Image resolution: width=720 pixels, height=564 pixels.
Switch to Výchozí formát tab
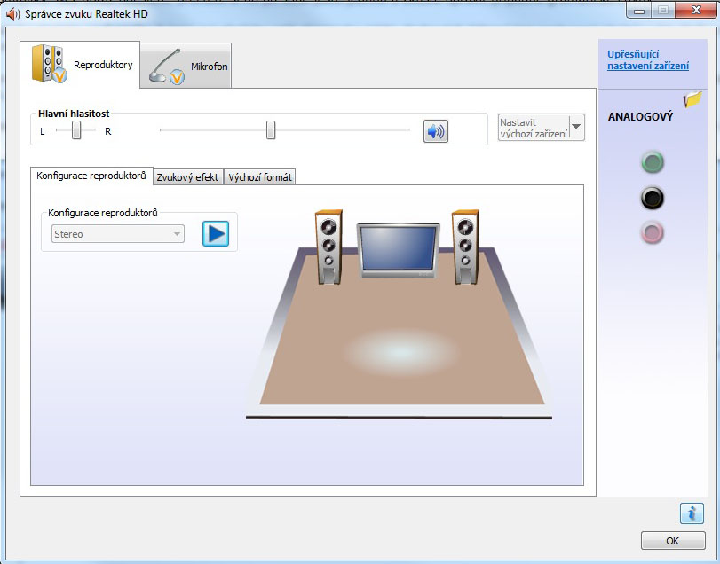click(x=260, y=177)
